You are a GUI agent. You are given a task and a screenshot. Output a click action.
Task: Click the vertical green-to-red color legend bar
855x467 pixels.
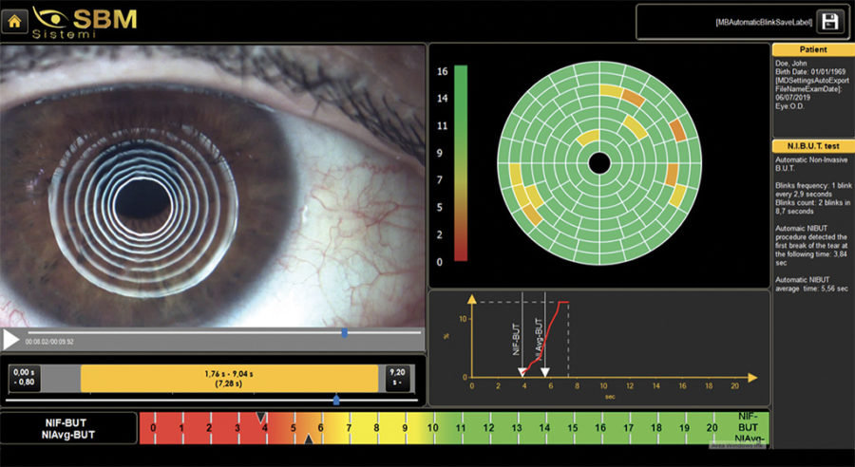click(x=461, y=163)
